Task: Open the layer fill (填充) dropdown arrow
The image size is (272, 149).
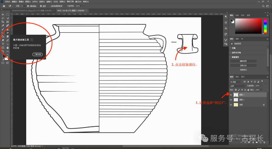Action: point(261,90)
